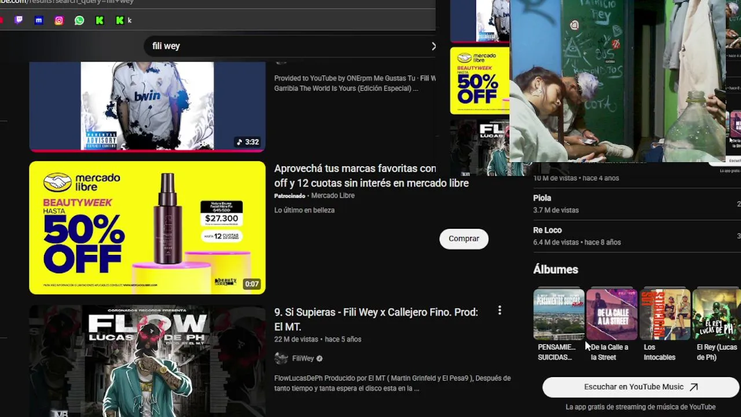Open three-dot menu for Si Supieras video
Viewport: 741px width, 417px height.
[x=500, y=311]
